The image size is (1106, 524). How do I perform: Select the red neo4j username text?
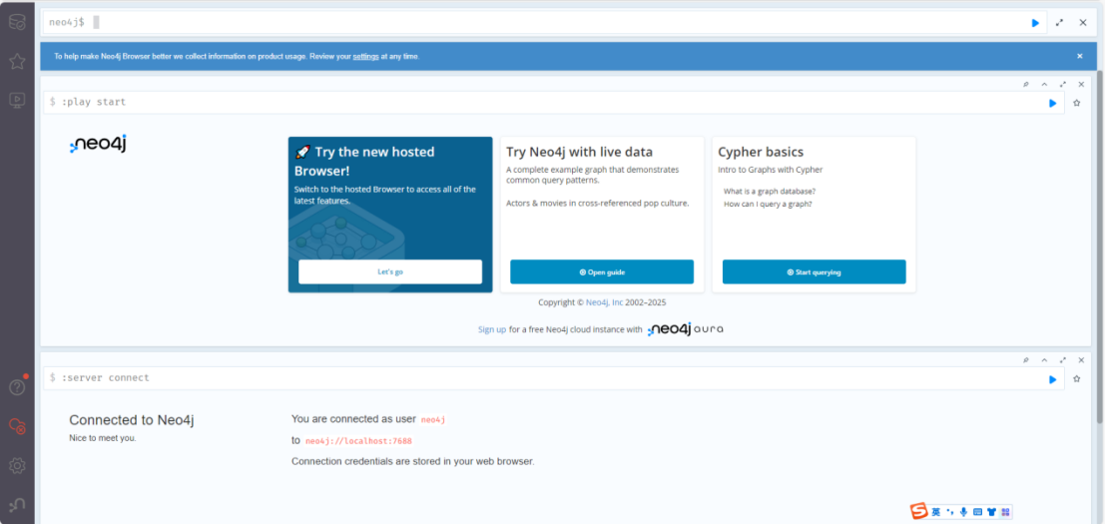[433, 419]
